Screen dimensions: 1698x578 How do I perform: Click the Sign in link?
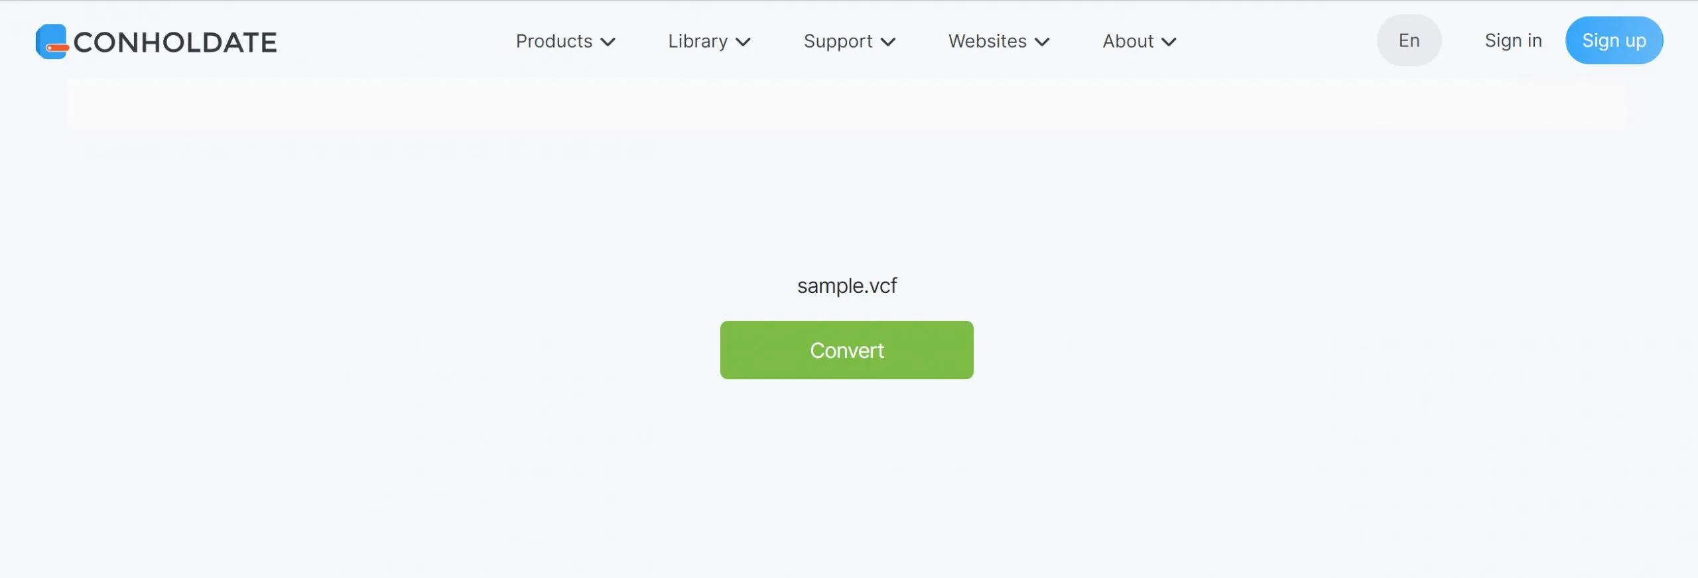point(1513,40)
